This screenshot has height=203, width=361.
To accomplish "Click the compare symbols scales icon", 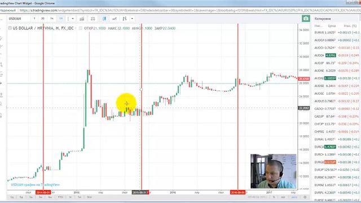I will [93, 19].
